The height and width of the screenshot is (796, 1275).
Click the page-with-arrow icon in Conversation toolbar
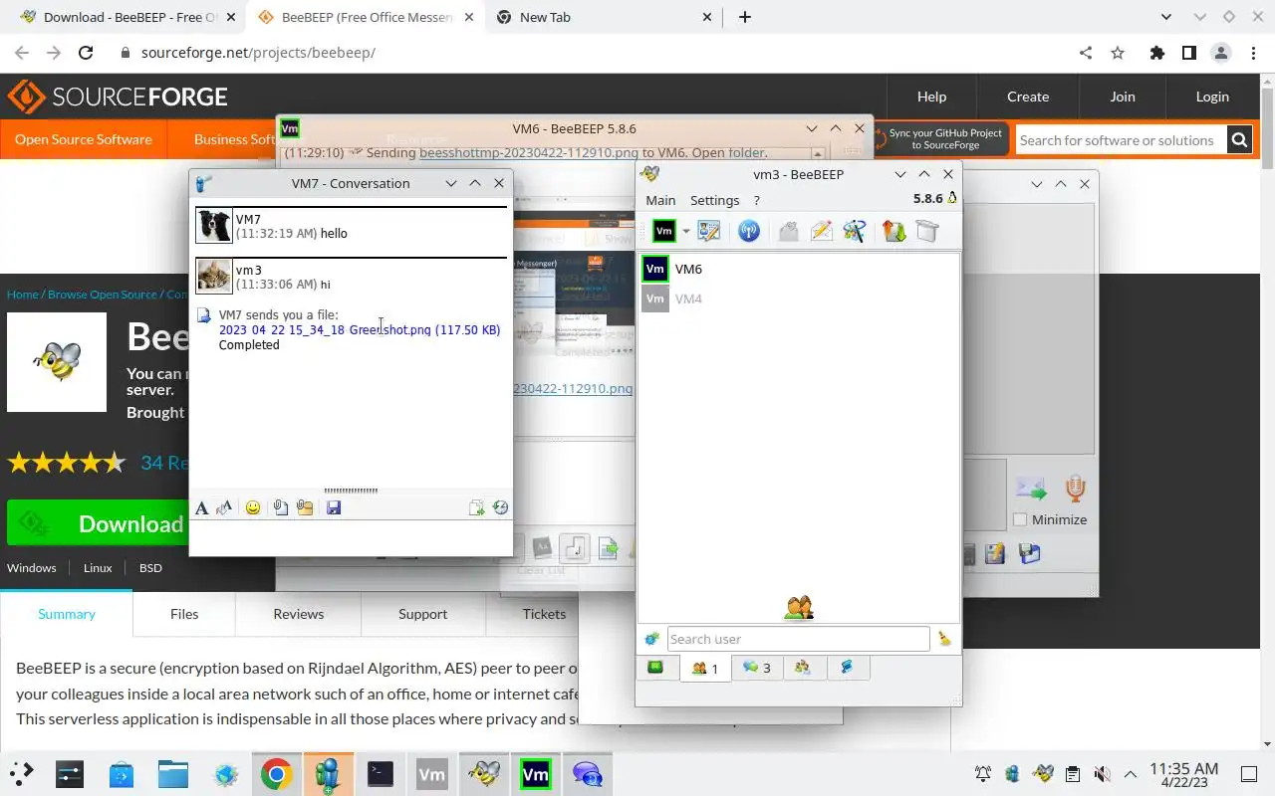click(476, 507)
